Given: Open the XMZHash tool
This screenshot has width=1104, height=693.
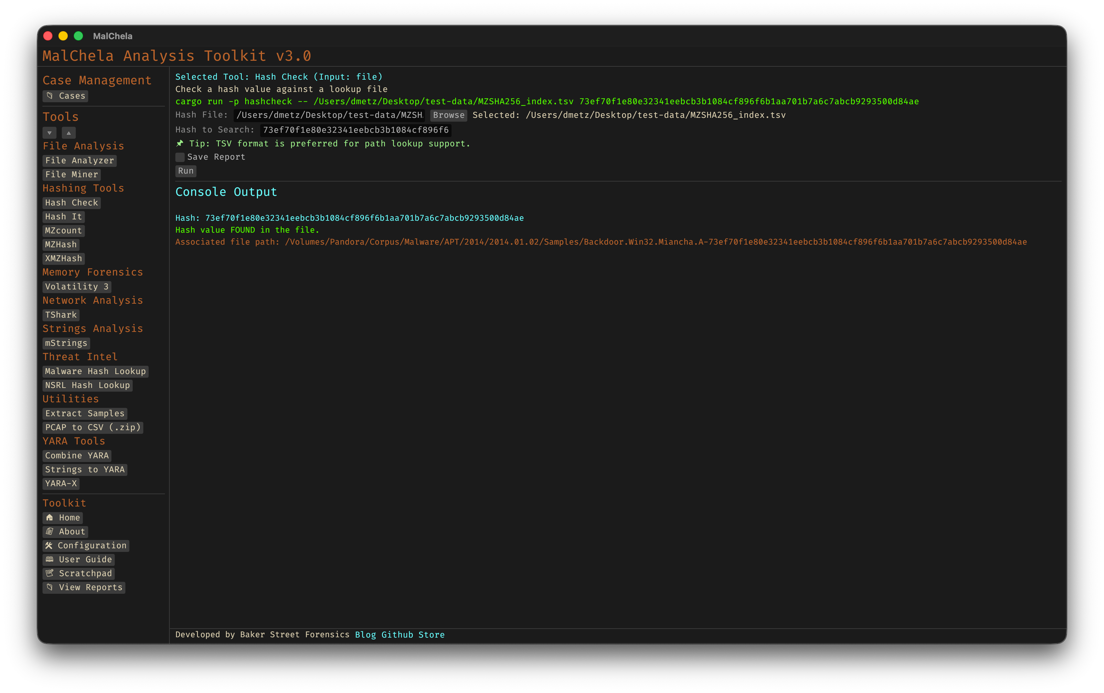Looking at the screenshot, I should [x=64, y=259].
